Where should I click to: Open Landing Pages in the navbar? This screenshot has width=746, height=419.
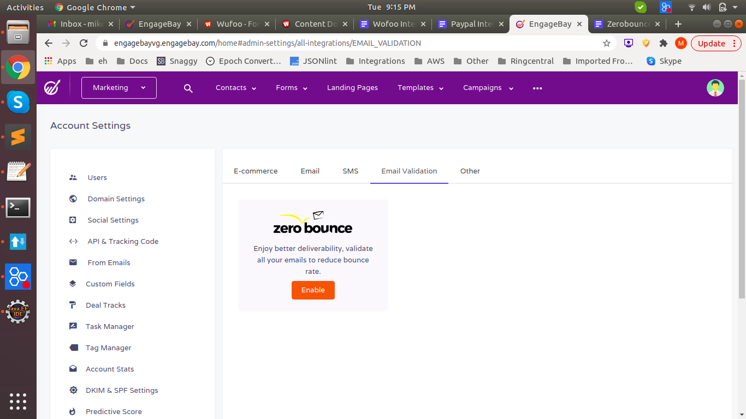point(352,88)
